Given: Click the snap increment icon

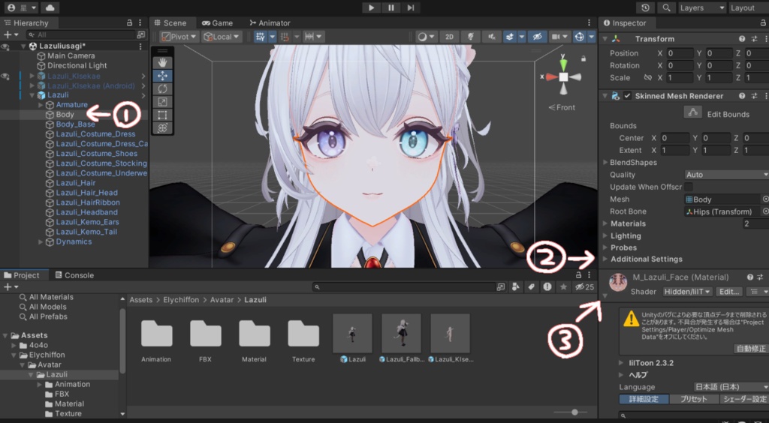Looking at the screenshot, I should pyautogui.click(x=309, y=37).
